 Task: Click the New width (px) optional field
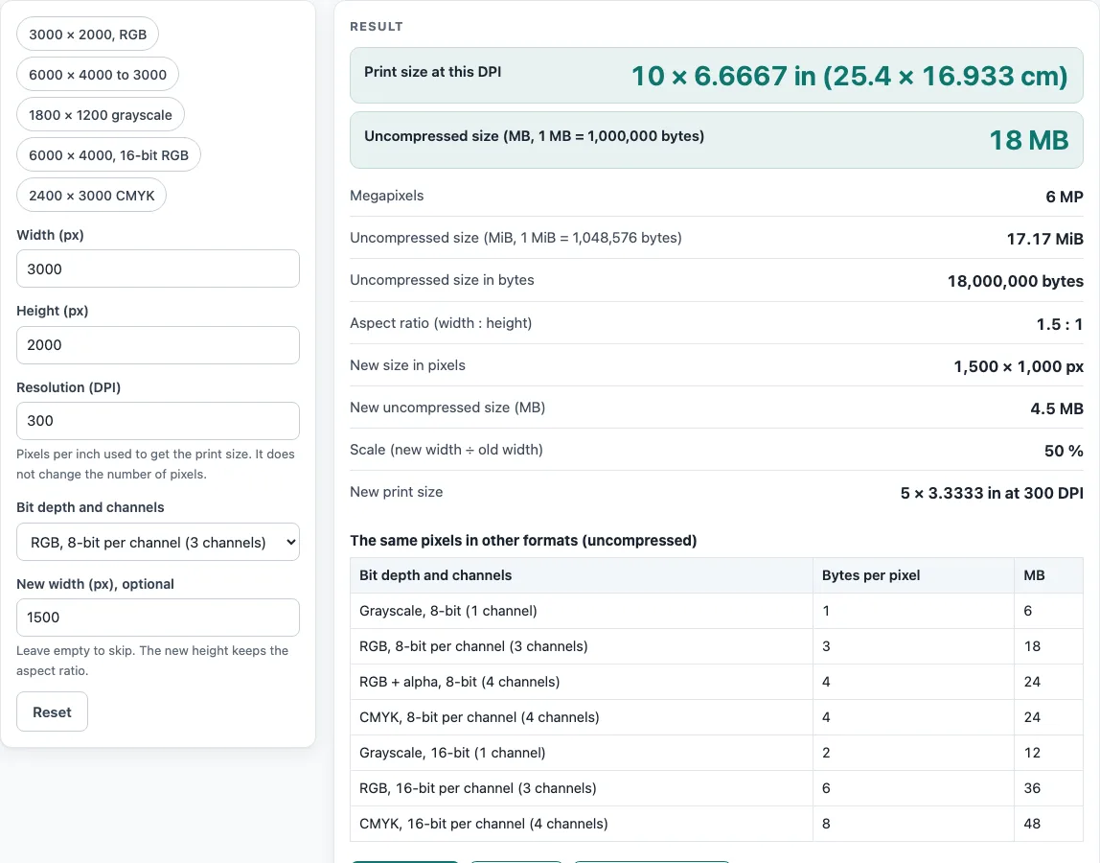158,618
